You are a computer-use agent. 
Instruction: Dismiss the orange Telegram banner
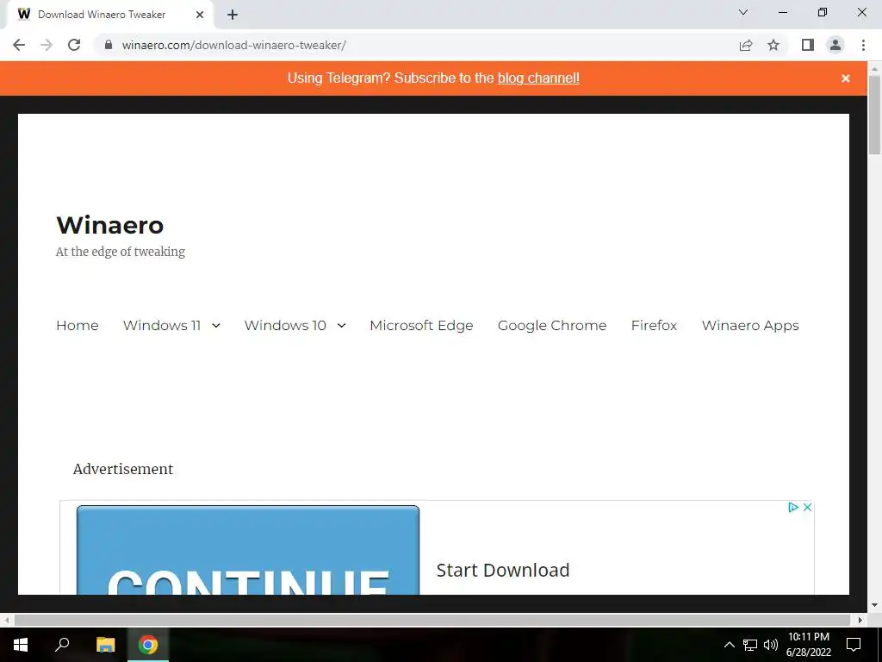tap(846, 78)
